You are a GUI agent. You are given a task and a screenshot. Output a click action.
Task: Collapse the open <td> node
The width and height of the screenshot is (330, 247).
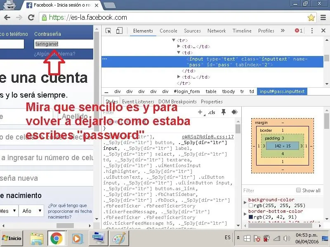coord(179,52)
